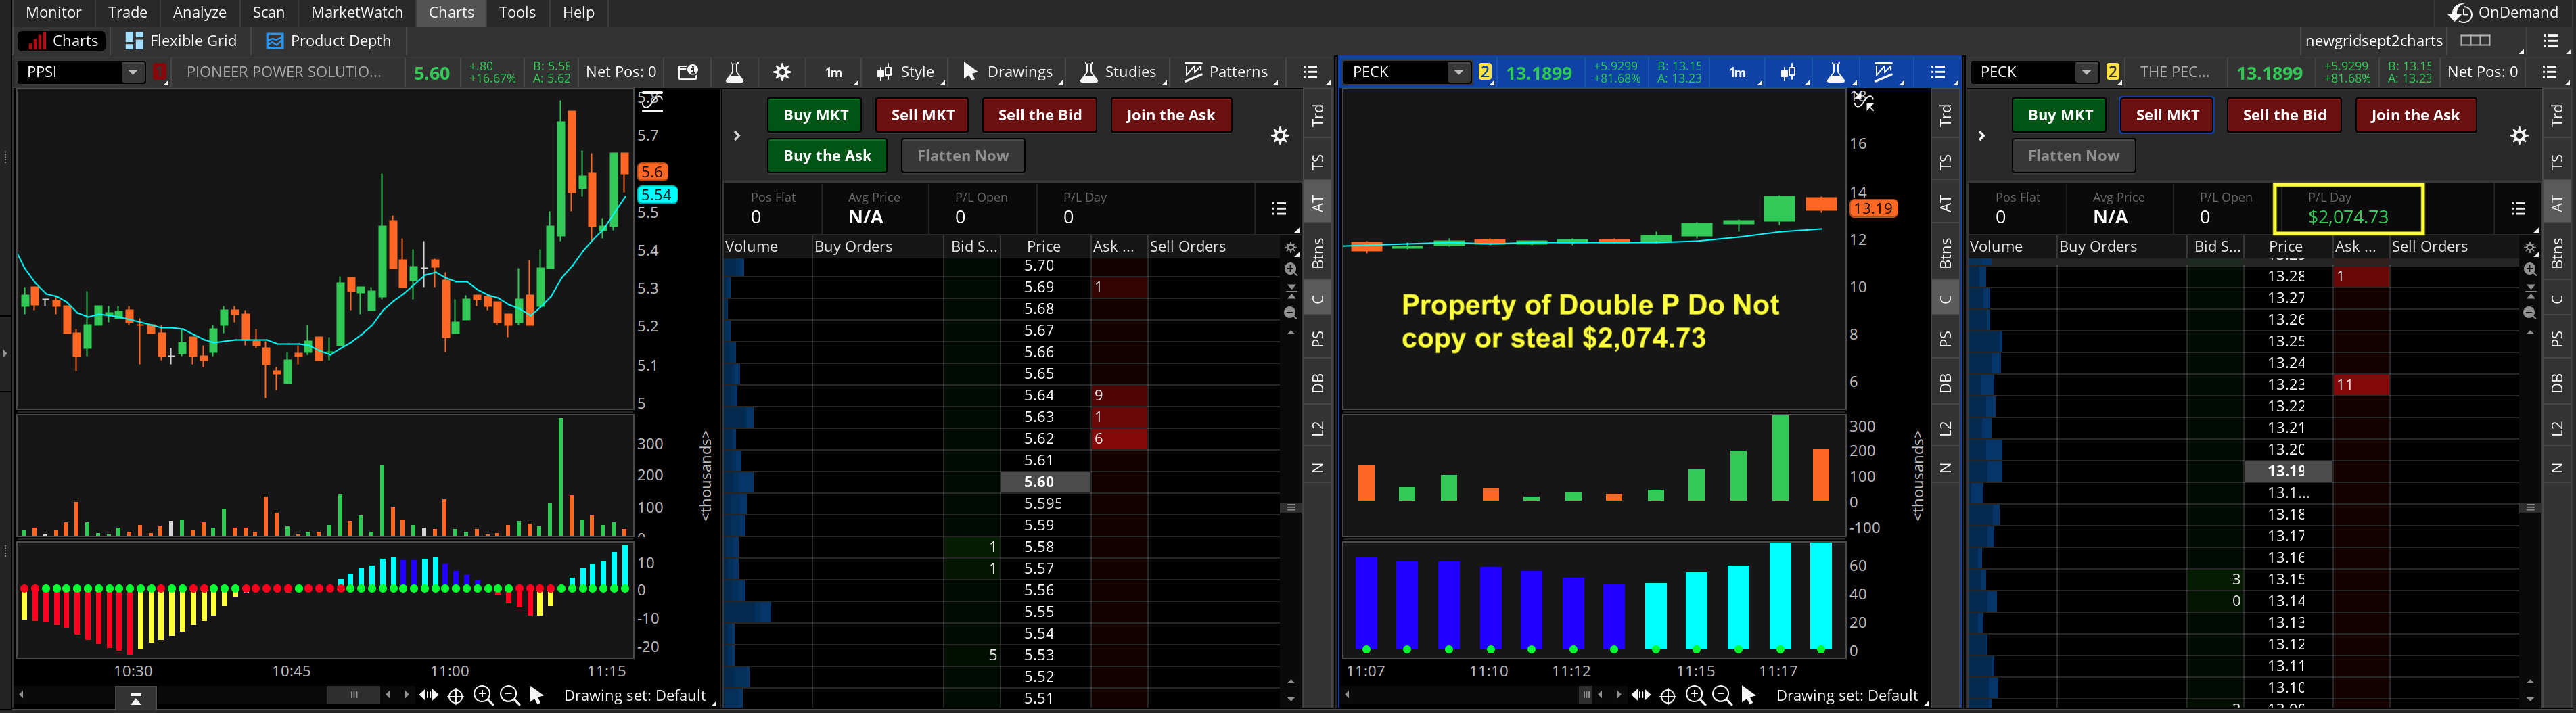Toggle the TS sidebar panel beside PECK chart
Screen dimensions: 2576x713
[x=1945, y=162]
